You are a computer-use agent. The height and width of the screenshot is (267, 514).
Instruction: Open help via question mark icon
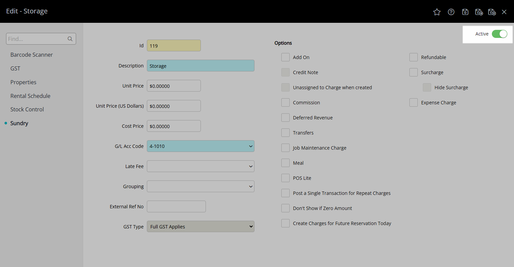coord(451,12)
